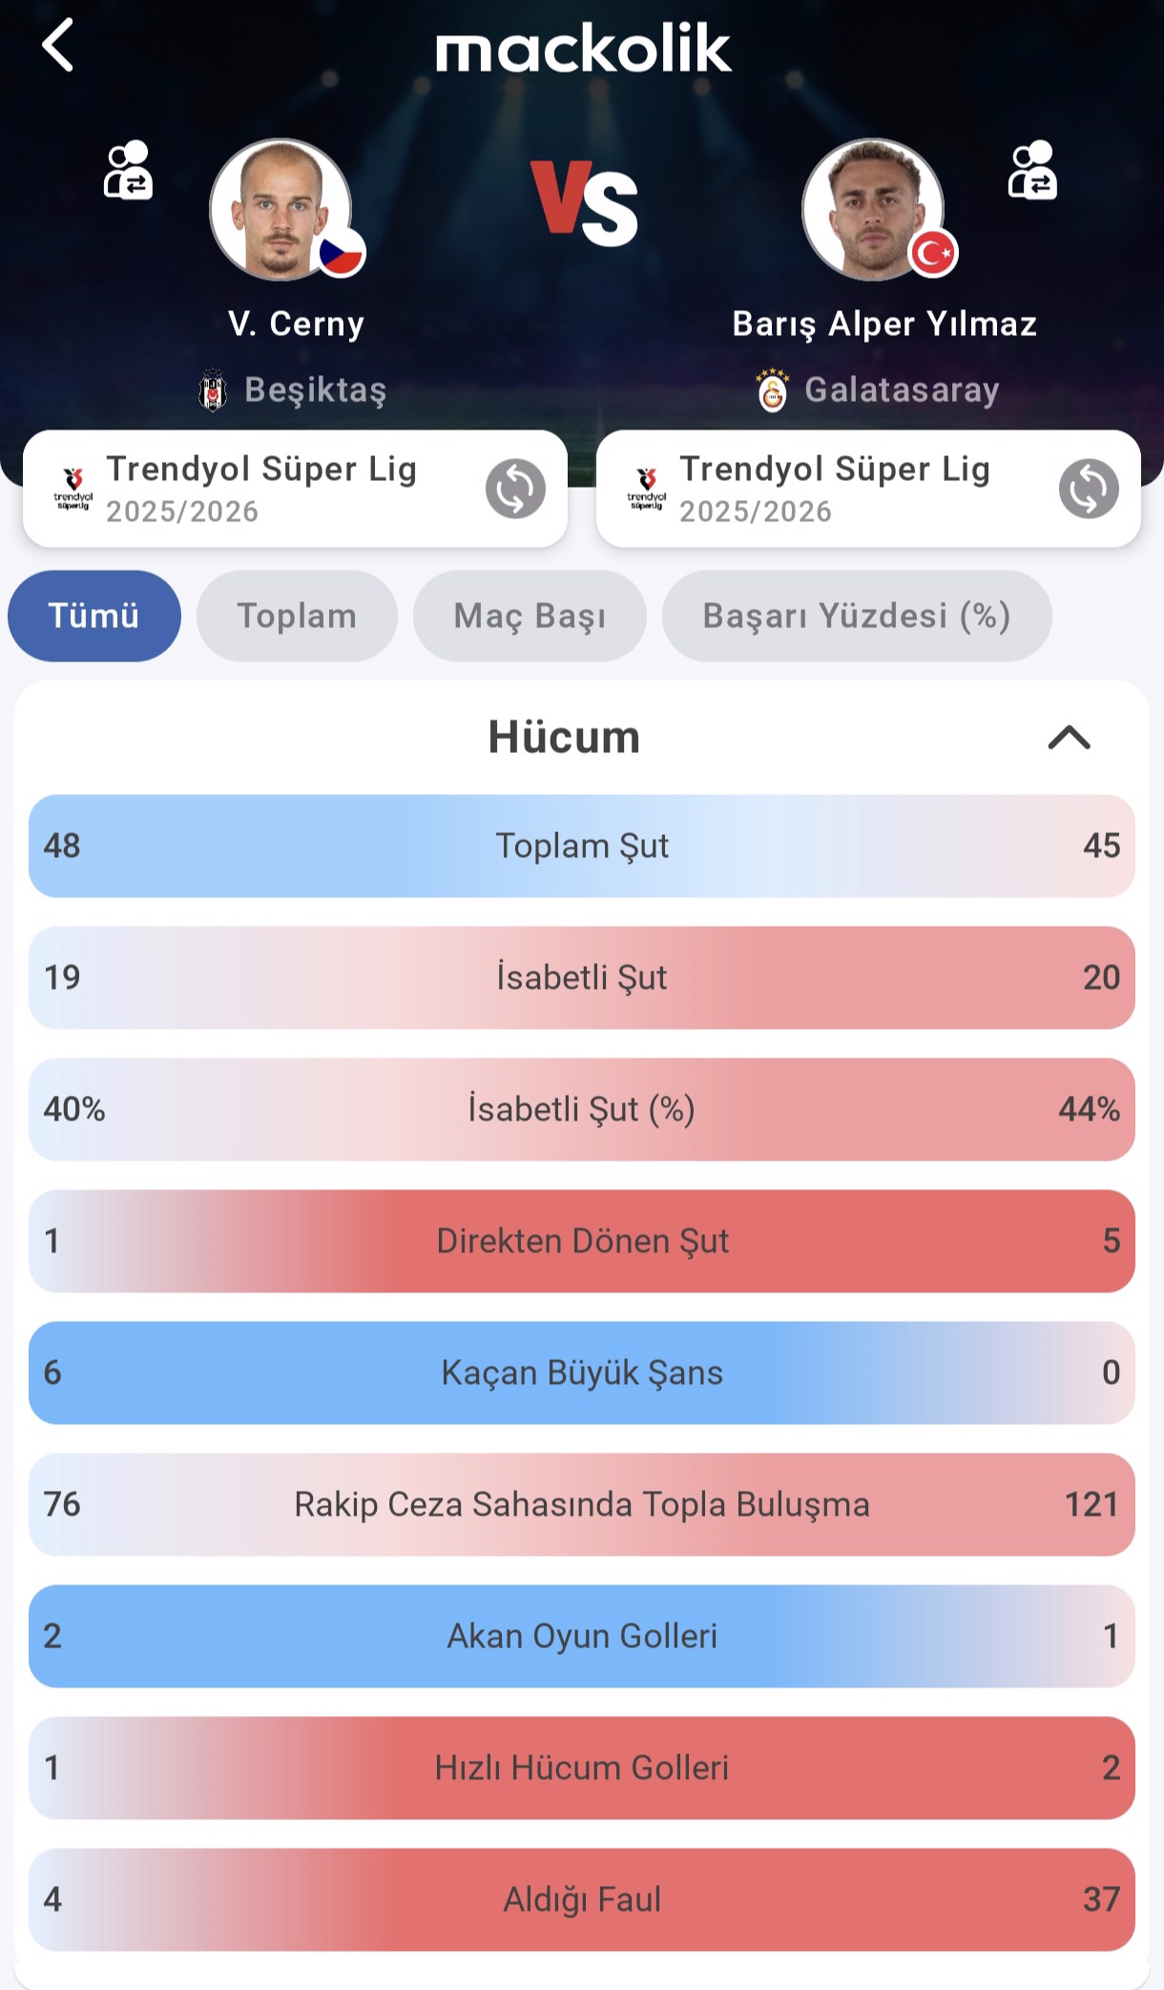Image resolution: width=1164 pixels, height=1990 pixels.
Task: Collapse the Hücum section chevron
Action: (x=1069, y=738)
